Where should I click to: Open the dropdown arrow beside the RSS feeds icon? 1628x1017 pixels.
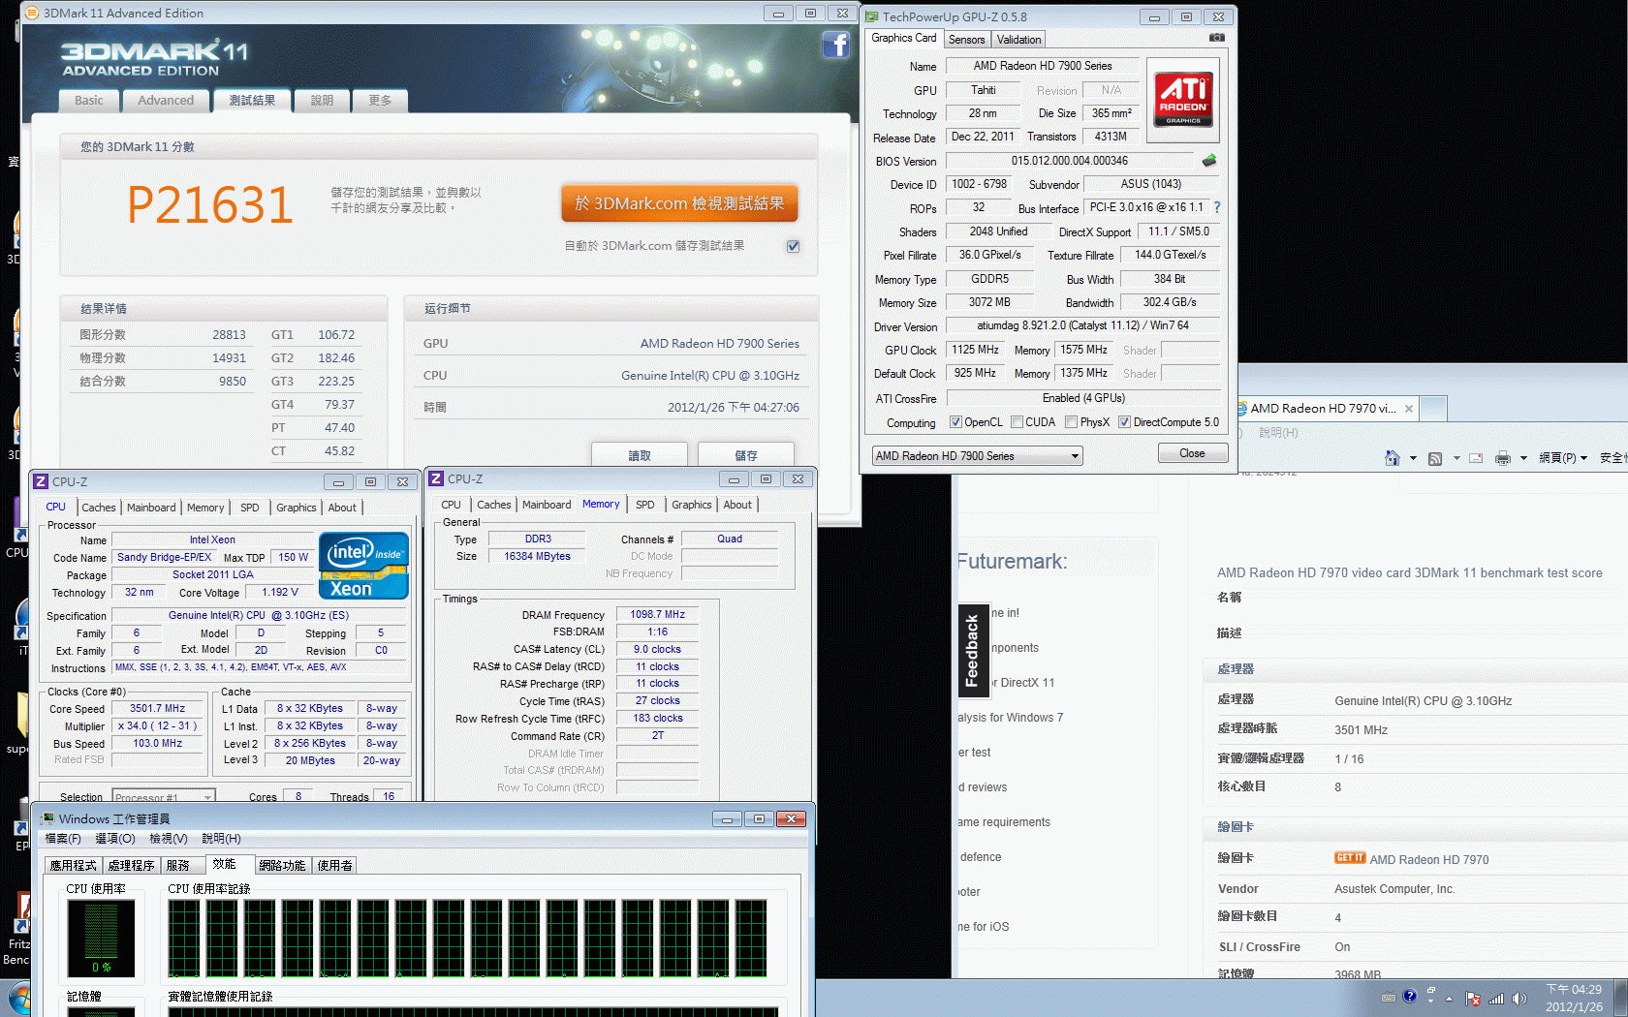pyautogui.click(x=1456, y=458)
